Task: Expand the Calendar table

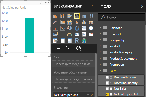Action: point(100,28)
